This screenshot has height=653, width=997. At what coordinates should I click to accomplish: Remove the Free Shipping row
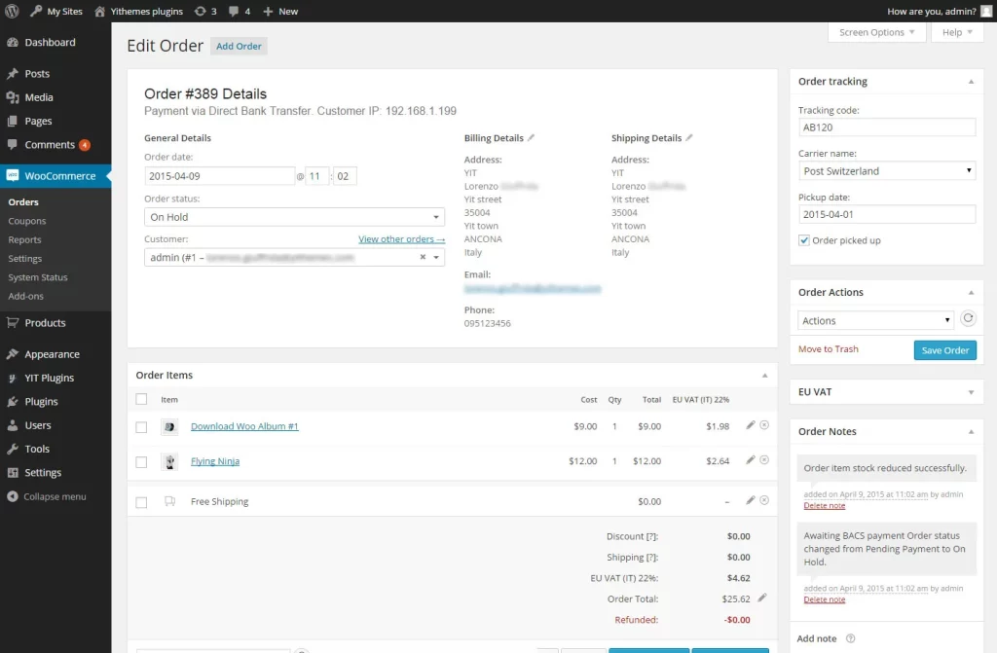pos(764,500)
